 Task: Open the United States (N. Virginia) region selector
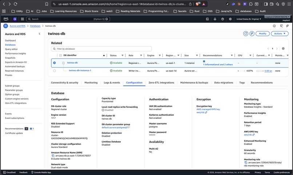coord(249,19)
